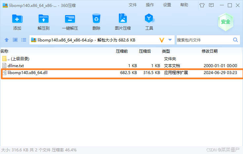This screenshot has height=154, width=243.
Task: Close the 360压缩 window
Action: (238, 5)
